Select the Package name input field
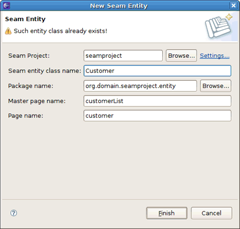 click(140, 86)
